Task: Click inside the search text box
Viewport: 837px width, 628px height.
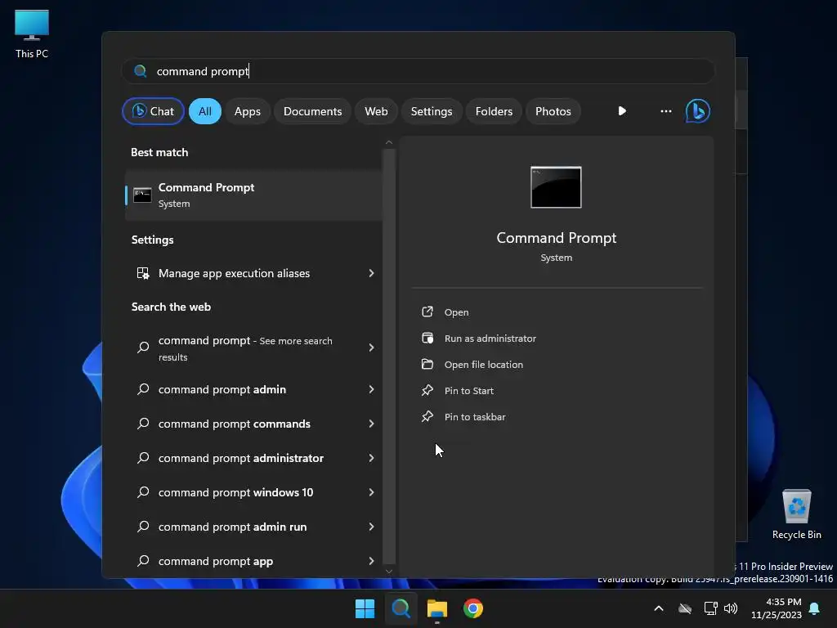Action: (x=418, y=71)
